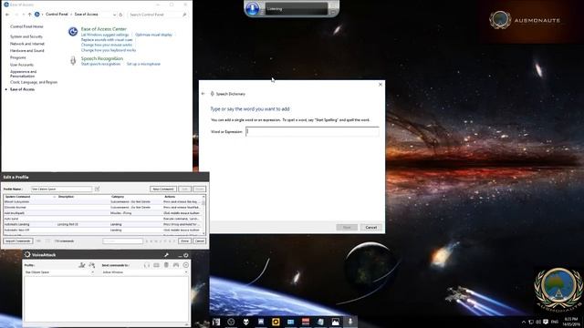Image resolution: width=584 pixels, height=328 pixels.
Task: Open Speech Recognition heading link
Action: pyautogui.click(x=101, y=58)
